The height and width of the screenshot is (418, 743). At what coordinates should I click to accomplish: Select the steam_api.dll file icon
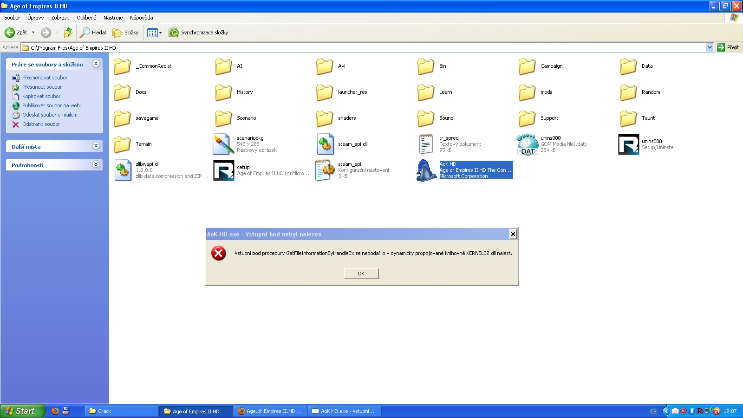[325, 144]
